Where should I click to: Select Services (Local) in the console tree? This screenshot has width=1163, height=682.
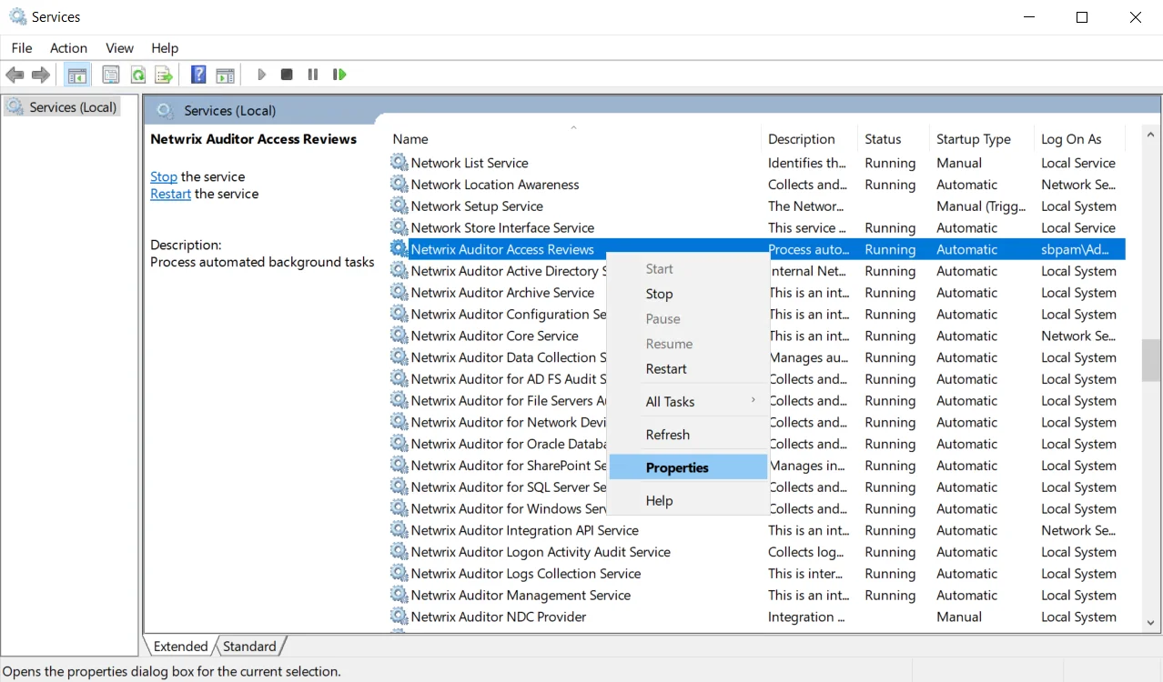[62, 107]
